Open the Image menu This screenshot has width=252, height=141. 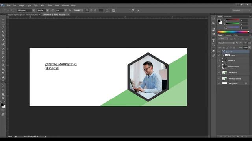(21, 5)
